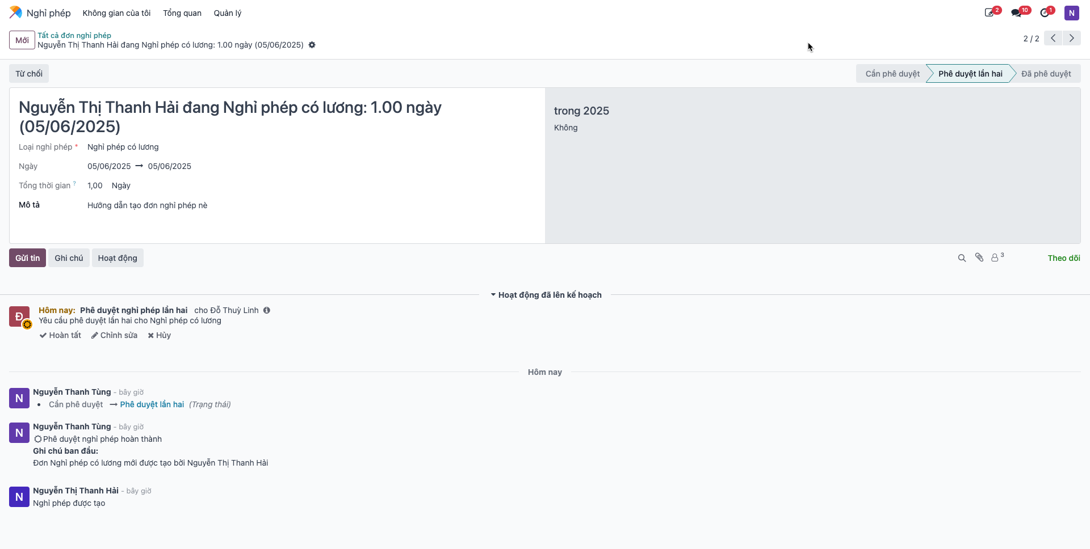Open the messages icon with badge 10

(x=1016, y=12)
